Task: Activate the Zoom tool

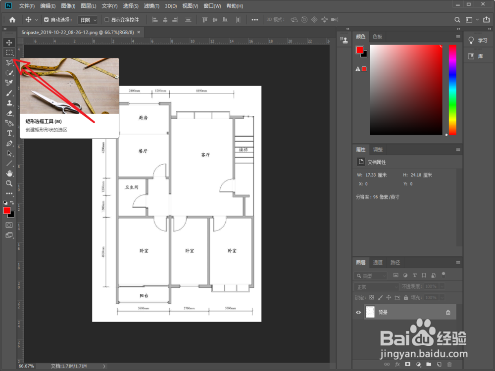Action: 9,184
